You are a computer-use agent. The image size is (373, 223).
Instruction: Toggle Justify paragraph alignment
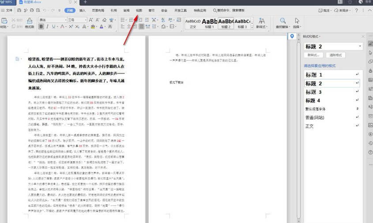(x=141, y=26)
